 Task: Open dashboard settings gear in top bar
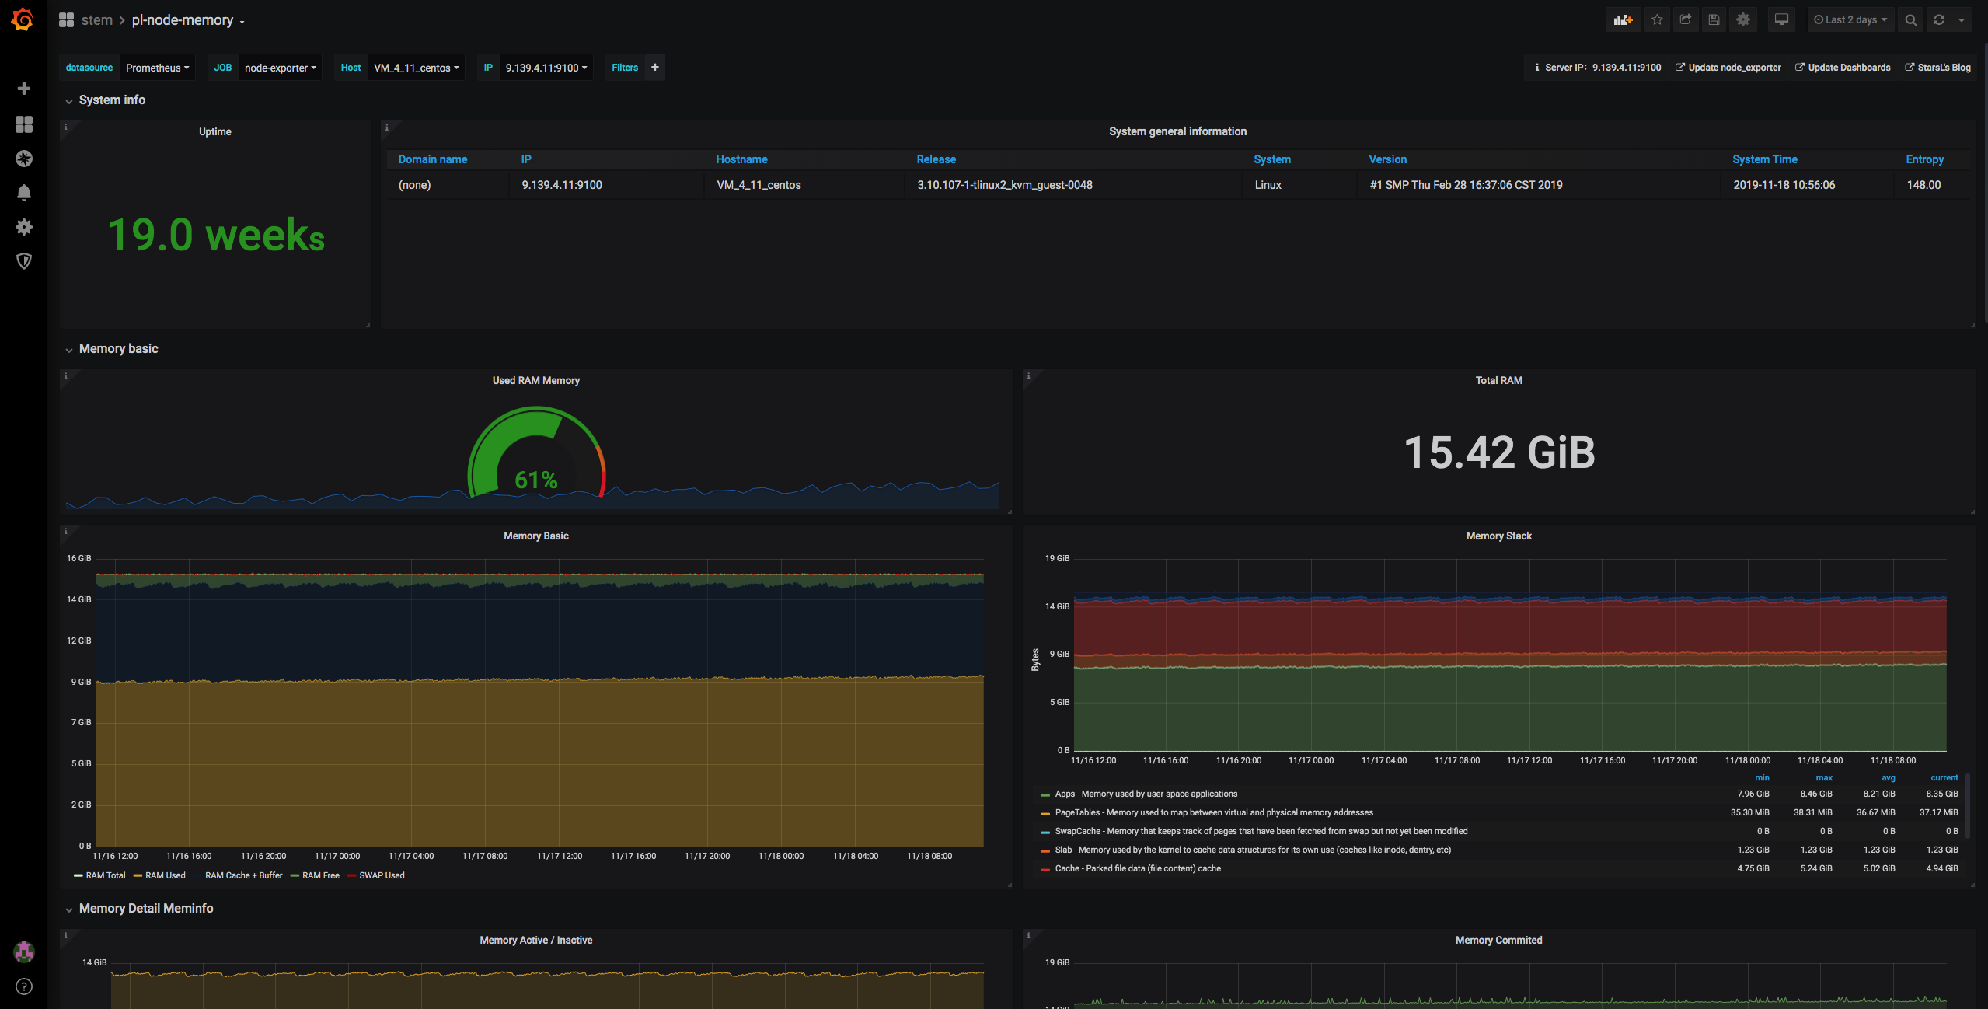point(1743,20)
